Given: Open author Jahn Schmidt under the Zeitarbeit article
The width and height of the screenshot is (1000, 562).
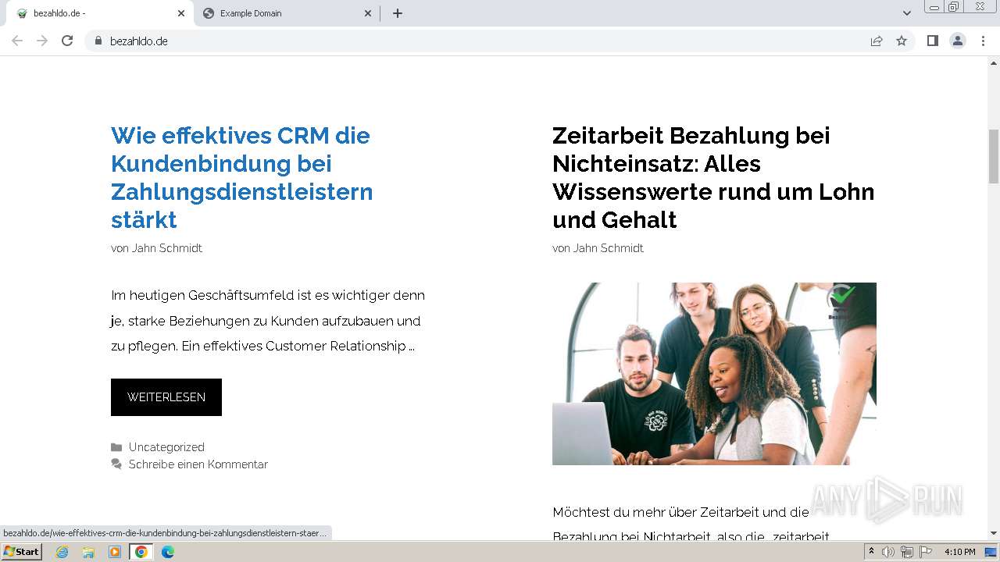Looking at the screenshot, I should [609, 248].
